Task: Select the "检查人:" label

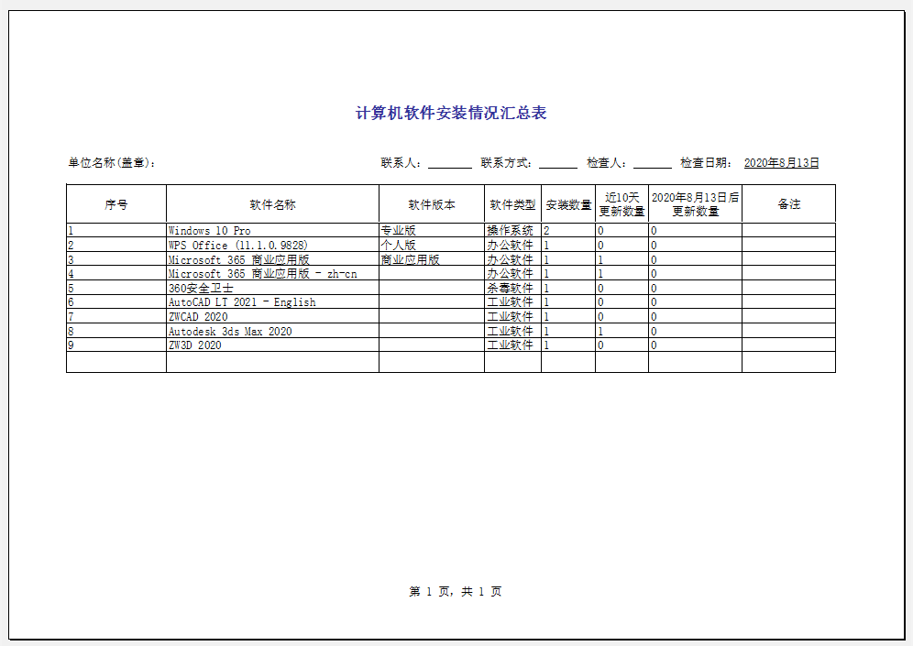Action: tap(607, 163)
